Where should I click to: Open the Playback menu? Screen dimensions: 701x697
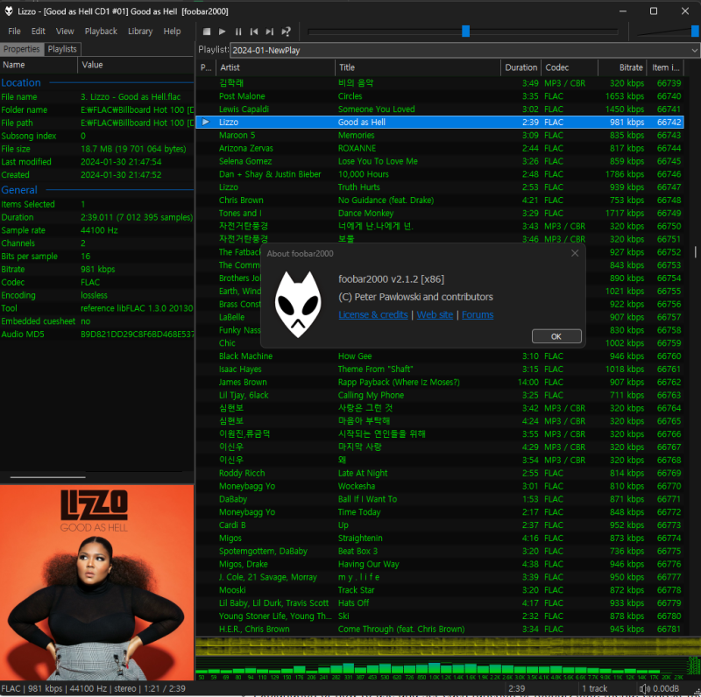tap(100, 31)
